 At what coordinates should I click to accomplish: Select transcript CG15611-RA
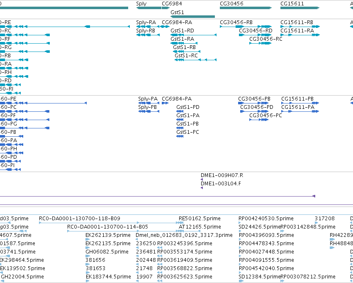click(x=297, y=31)
